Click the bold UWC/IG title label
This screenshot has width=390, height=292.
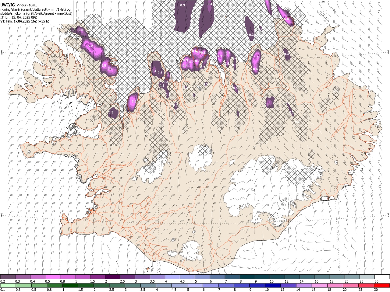(x=7, y=5)
